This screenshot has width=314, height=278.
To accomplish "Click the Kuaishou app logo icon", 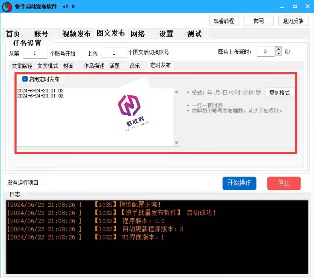I will pos(7,7).
